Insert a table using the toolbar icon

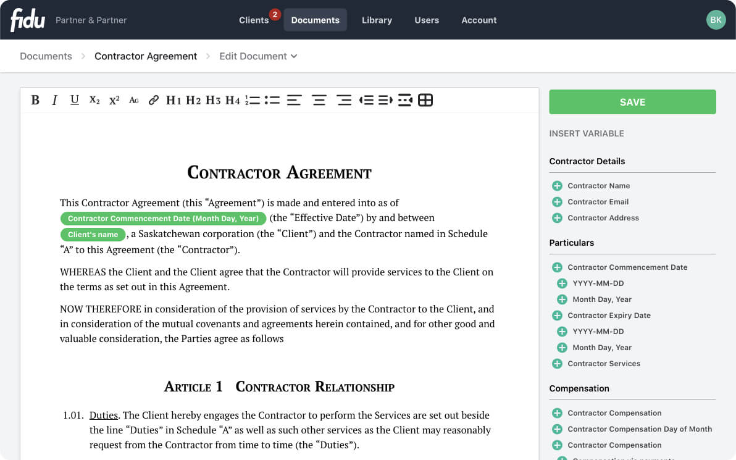(x=425, y=100)
